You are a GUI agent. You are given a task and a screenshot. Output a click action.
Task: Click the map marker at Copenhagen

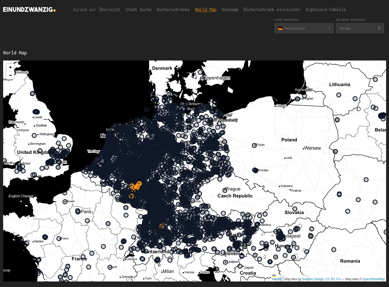point(202,78)
